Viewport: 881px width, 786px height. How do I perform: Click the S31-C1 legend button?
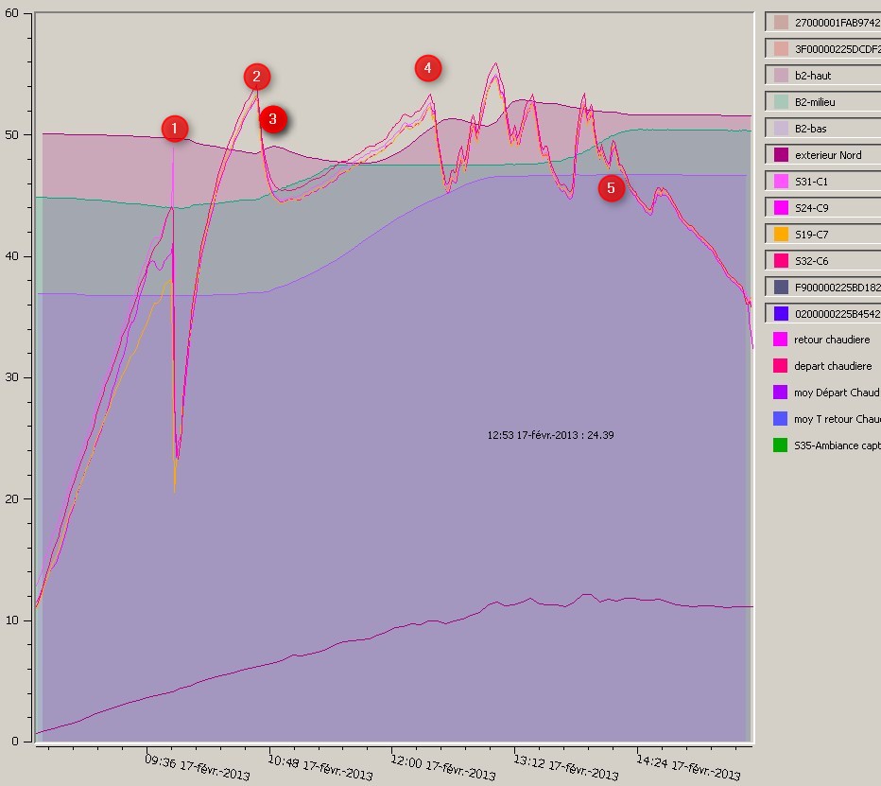pos(822,181)
